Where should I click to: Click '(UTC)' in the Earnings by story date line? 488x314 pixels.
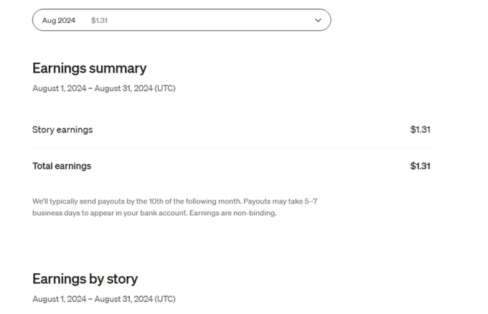165,298
